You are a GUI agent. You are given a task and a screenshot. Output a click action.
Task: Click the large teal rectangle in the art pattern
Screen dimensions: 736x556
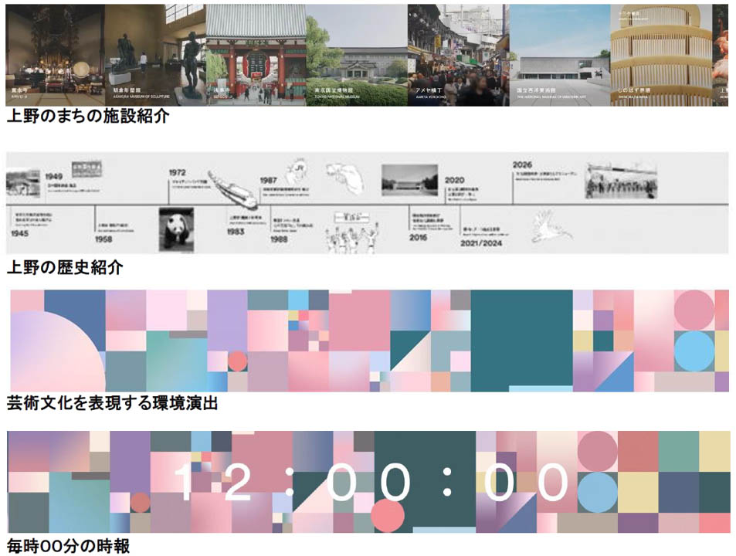coord(521,341)
